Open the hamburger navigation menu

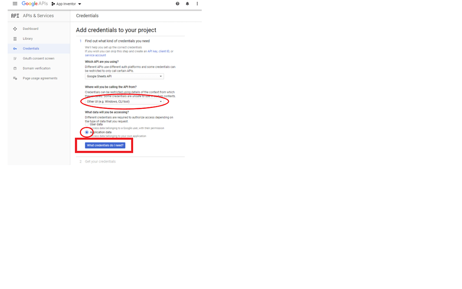coord(15,4)
